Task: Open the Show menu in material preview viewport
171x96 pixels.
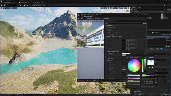Action: (91, 21)
